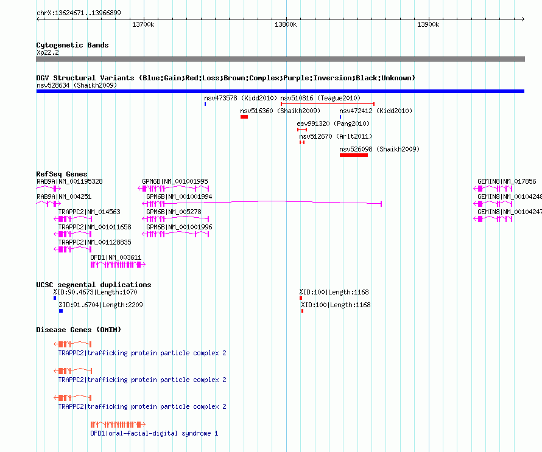Click the long GPM6B NM_001001994 intron line
Image resolution: width=542 pixels, height=452 pixels.
point(273,202)
